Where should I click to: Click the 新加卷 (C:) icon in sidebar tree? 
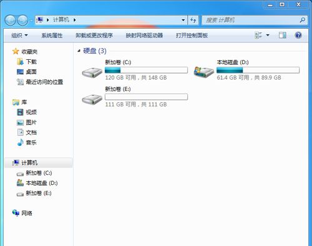tap(20, 174)
